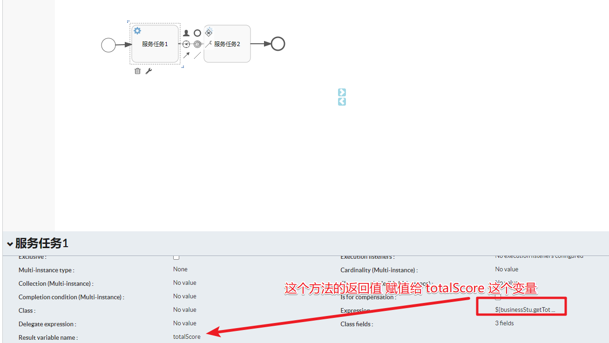
Task: Select the bold end event circle
Action: coord(278,44)
